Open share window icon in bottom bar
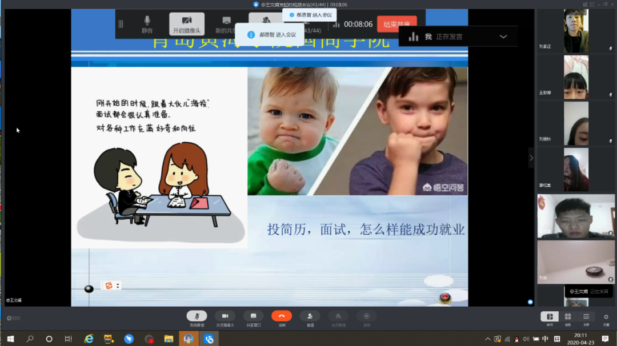The image size is (617, 346). 253,316
